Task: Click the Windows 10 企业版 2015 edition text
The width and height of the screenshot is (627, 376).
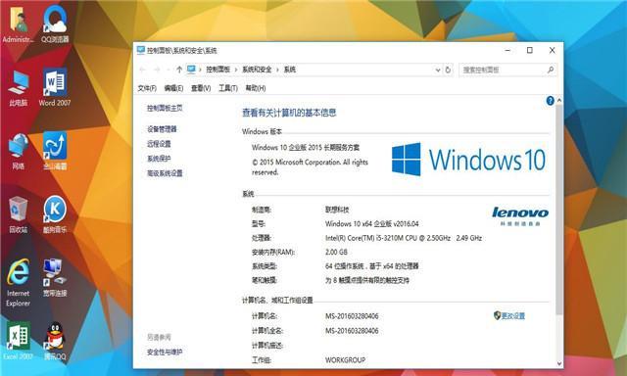Action: pos(306,148)
